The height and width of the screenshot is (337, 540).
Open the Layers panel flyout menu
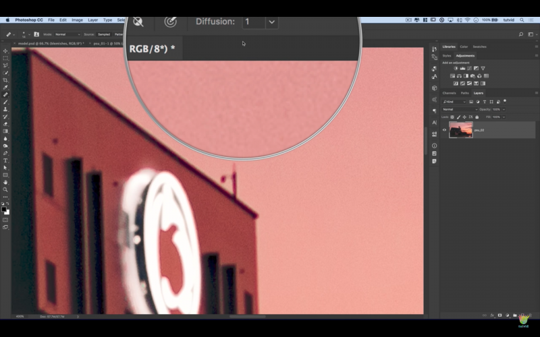coord(536,93)
